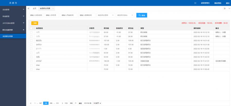Open tab options chevron at far right
This screenshot has width=231, height=106.
[x=229, y=8]
